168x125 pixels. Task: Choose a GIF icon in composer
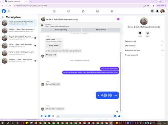(x=53, y=116)
